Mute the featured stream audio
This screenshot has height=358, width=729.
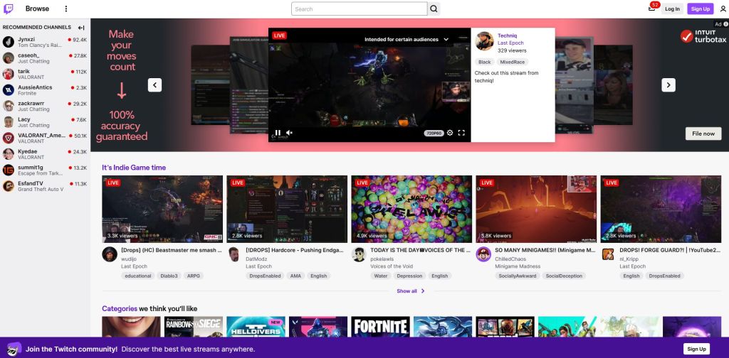pos(290,133)
